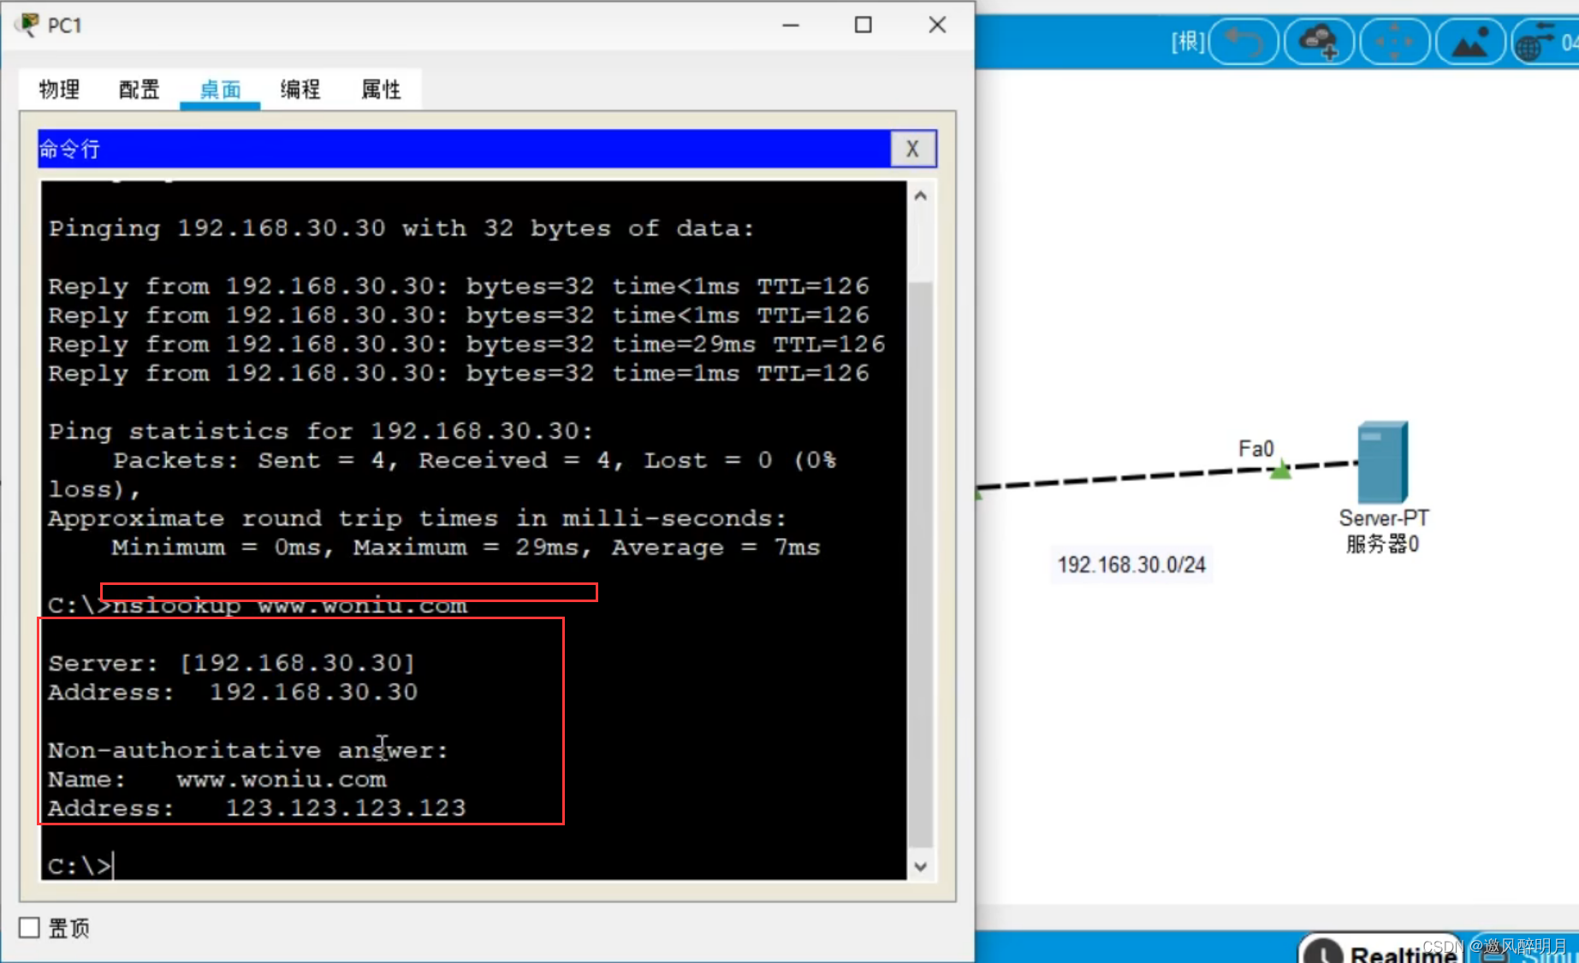Click the set background mountain icon
Image resolution: width=1579 pixels, height=963 pixels.
1470,41
